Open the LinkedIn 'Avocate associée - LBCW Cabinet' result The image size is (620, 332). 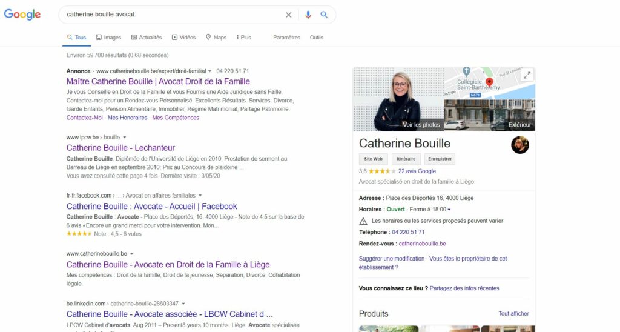(170, 314)
